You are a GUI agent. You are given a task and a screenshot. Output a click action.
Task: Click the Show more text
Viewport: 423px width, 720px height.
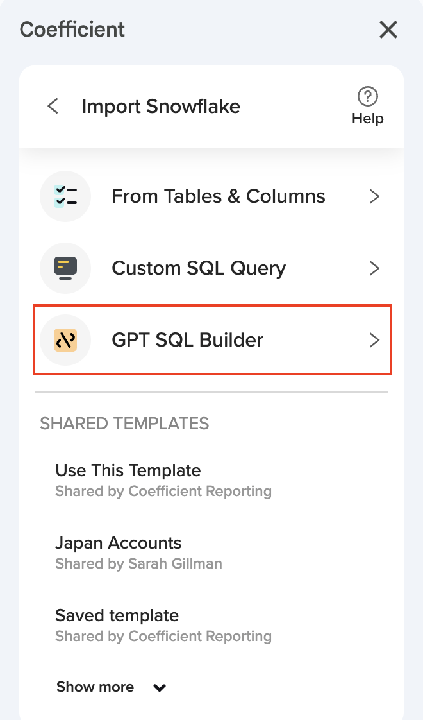pos(95,687)
